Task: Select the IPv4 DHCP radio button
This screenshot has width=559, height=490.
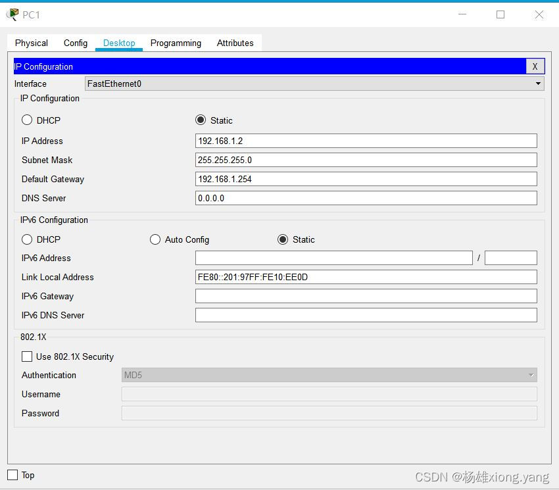Action: [27, 120]
